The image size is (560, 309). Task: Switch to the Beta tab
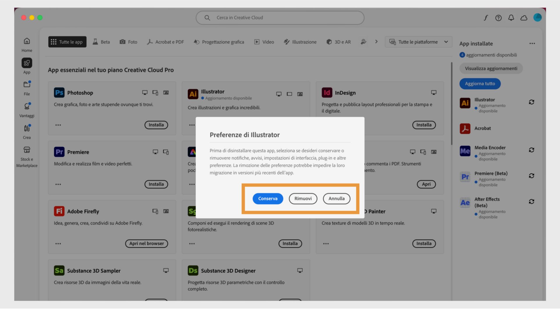coord(101,42)
